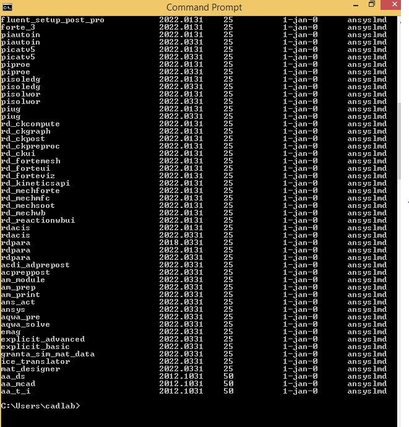Click the 50 license count for aa_mcad

pyautogui.click(x=228, y=384)
